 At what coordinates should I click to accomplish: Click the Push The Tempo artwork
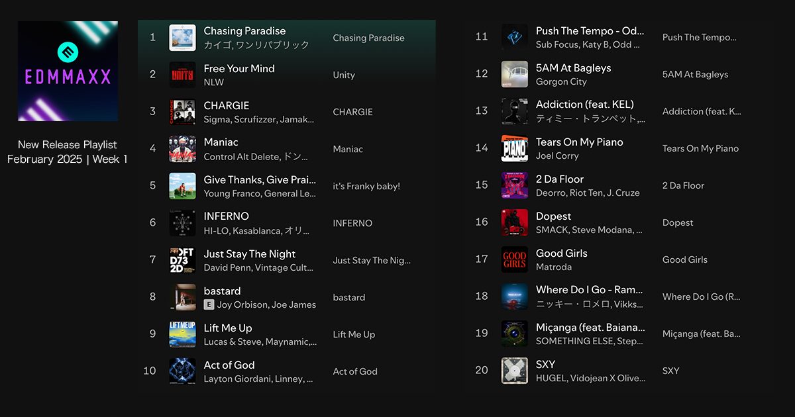point(515,37)
